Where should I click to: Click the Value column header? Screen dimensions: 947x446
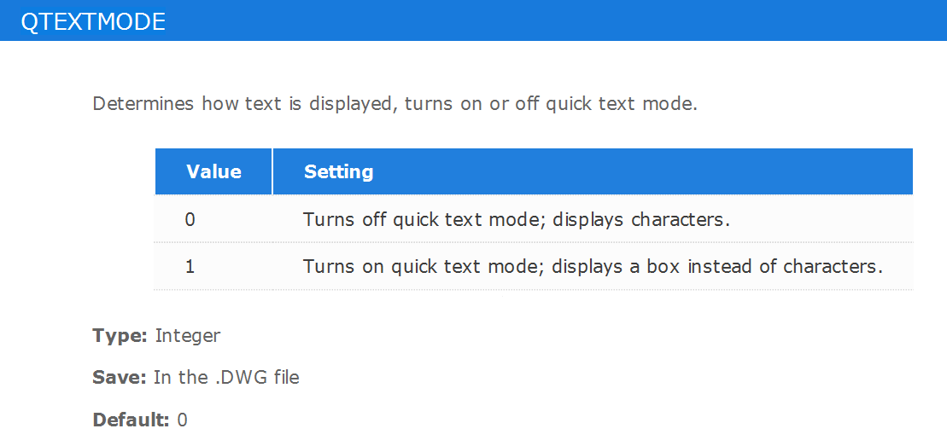click(213, 171)
